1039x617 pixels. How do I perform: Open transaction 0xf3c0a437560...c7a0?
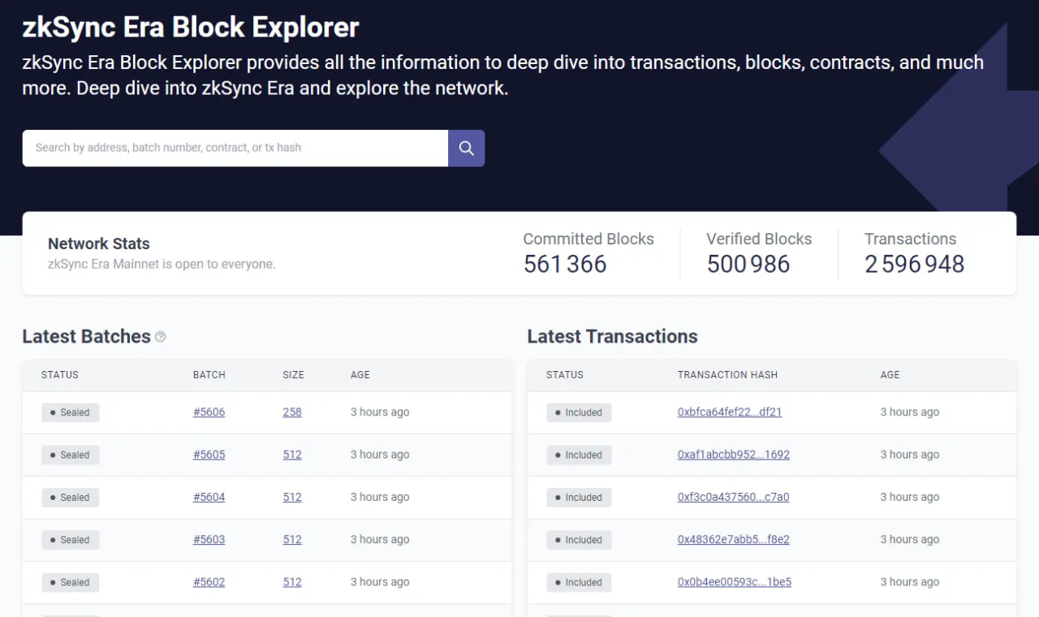click(x=733, y=497)
